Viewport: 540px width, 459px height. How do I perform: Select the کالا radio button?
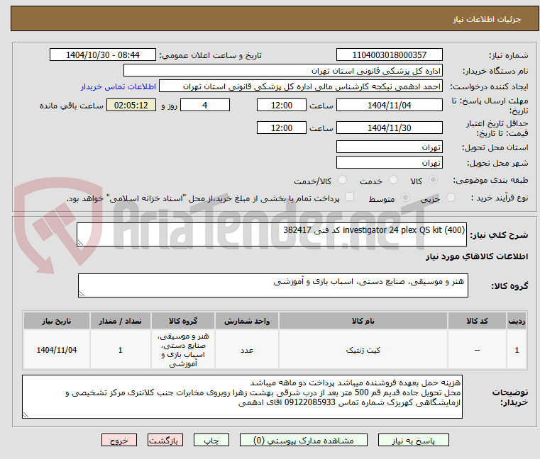pos(433,180)
